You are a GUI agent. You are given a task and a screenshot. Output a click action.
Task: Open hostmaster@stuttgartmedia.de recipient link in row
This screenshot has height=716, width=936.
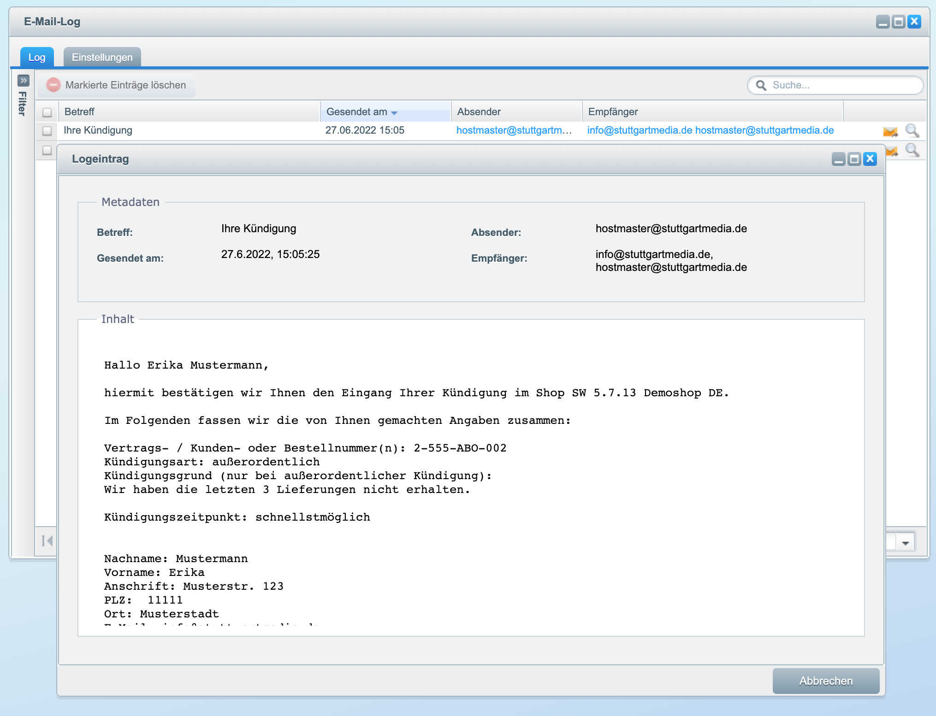click(x=764, y=130)
